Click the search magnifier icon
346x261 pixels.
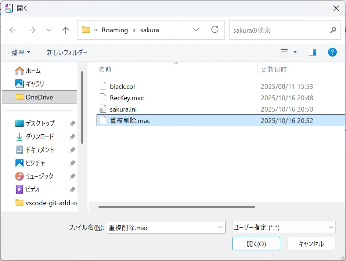click(333, 30)
